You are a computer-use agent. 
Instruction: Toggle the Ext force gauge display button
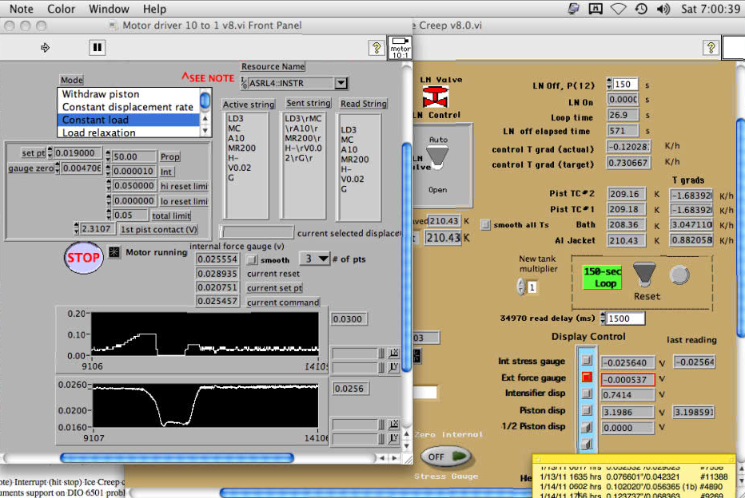[585, 377]
